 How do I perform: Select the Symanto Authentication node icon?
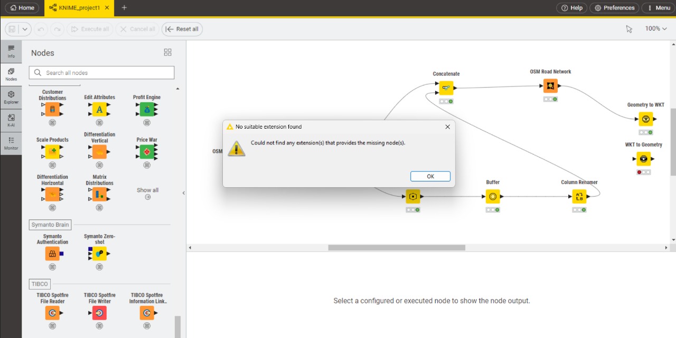pos(52,254)
